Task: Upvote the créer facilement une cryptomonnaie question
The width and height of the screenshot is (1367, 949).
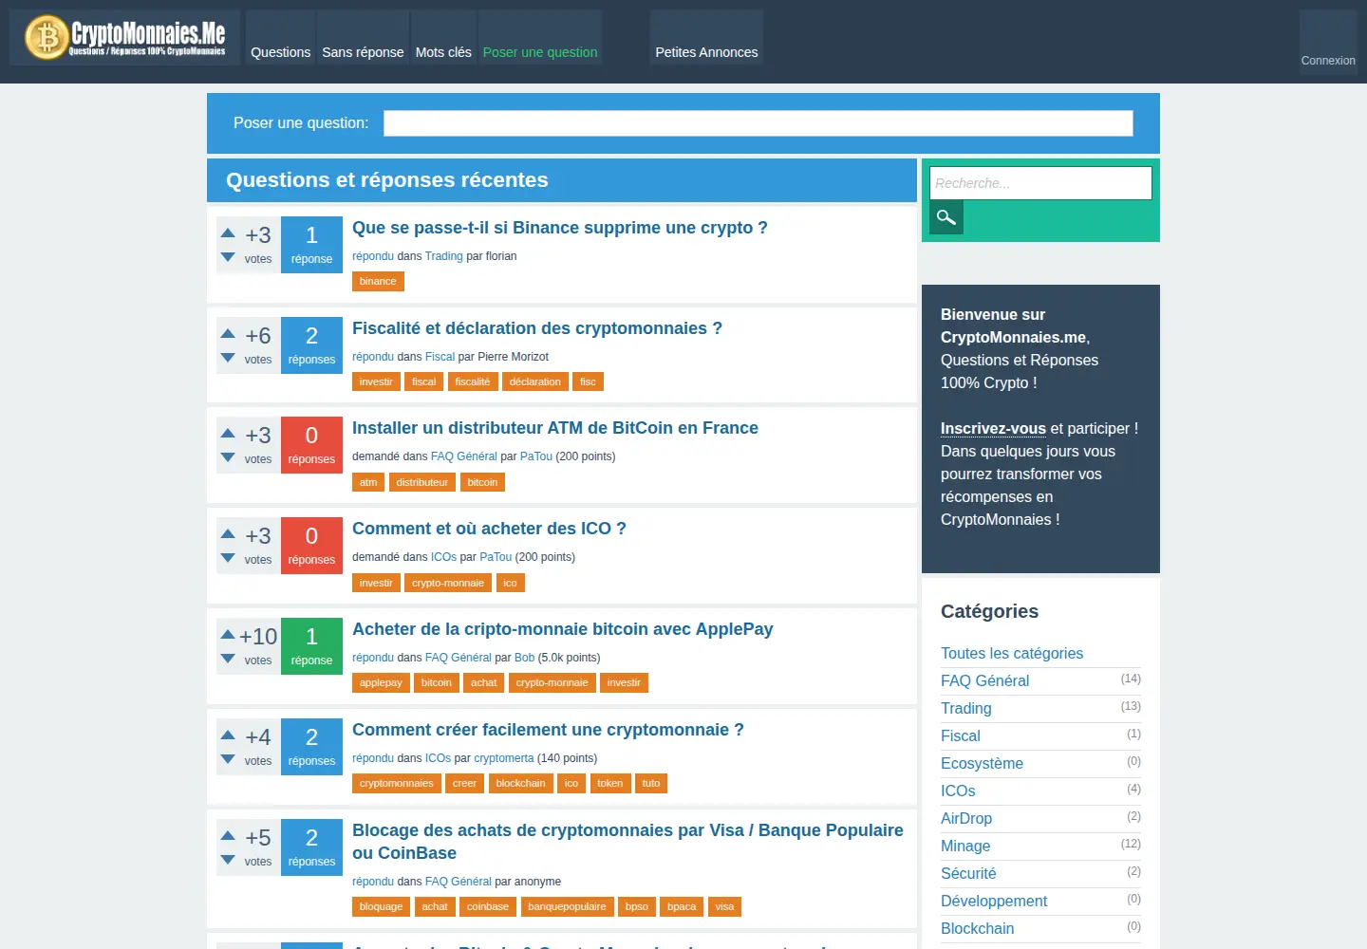Action: coord(228,735)
